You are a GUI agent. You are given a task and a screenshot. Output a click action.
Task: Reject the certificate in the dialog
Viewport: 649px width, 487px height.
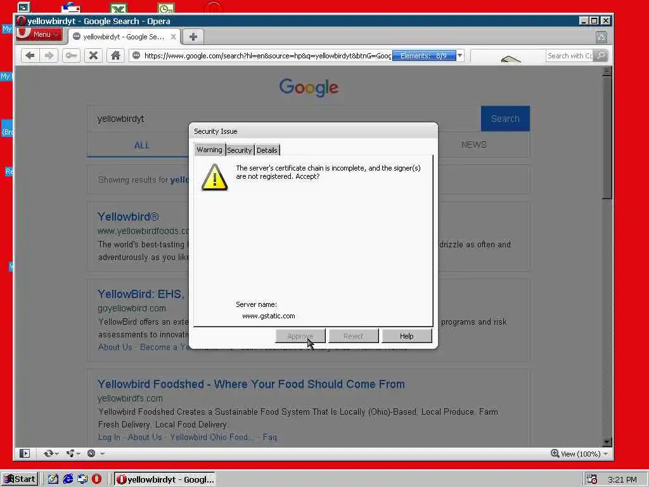(x=353, y=336)
